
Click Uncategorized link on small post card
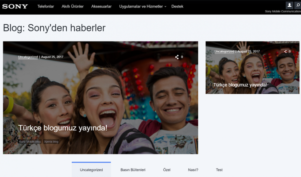[x=224, y=51]
